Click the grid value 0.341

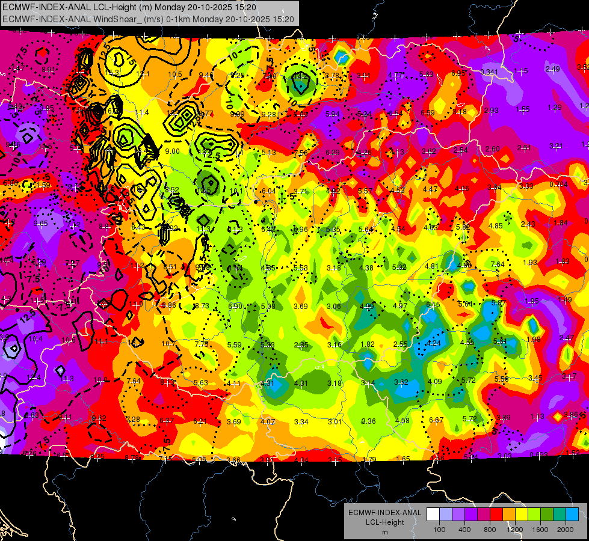tap(489, 72)
